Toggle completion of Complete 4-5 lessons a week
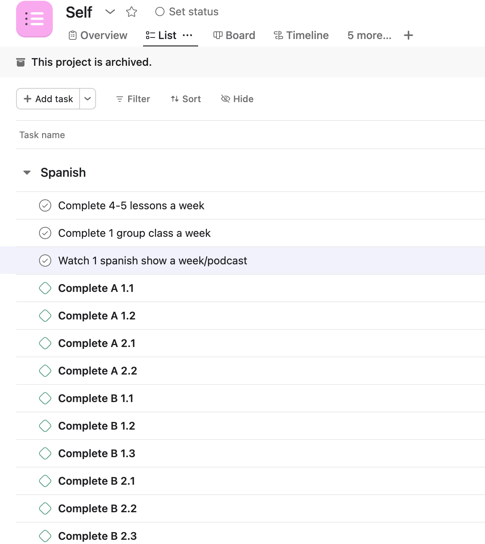Viewport: 485px width, 544px height. [x=45, y=205]
